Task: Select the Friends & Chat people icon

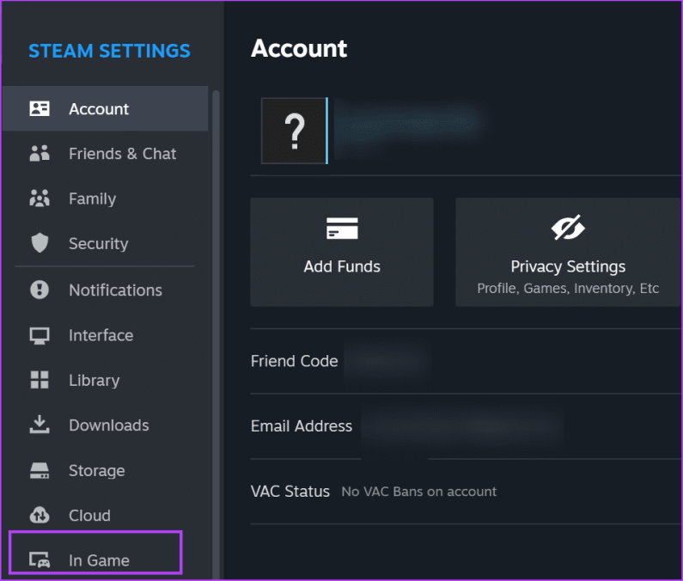Action: pyautogui.click(x=40, y=154)
